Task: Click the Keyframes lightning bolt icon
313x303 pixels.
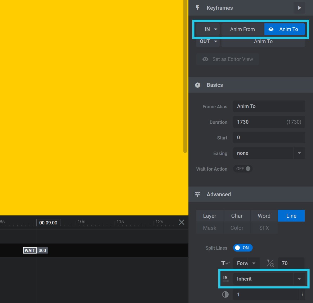Action: click(197, 8)
